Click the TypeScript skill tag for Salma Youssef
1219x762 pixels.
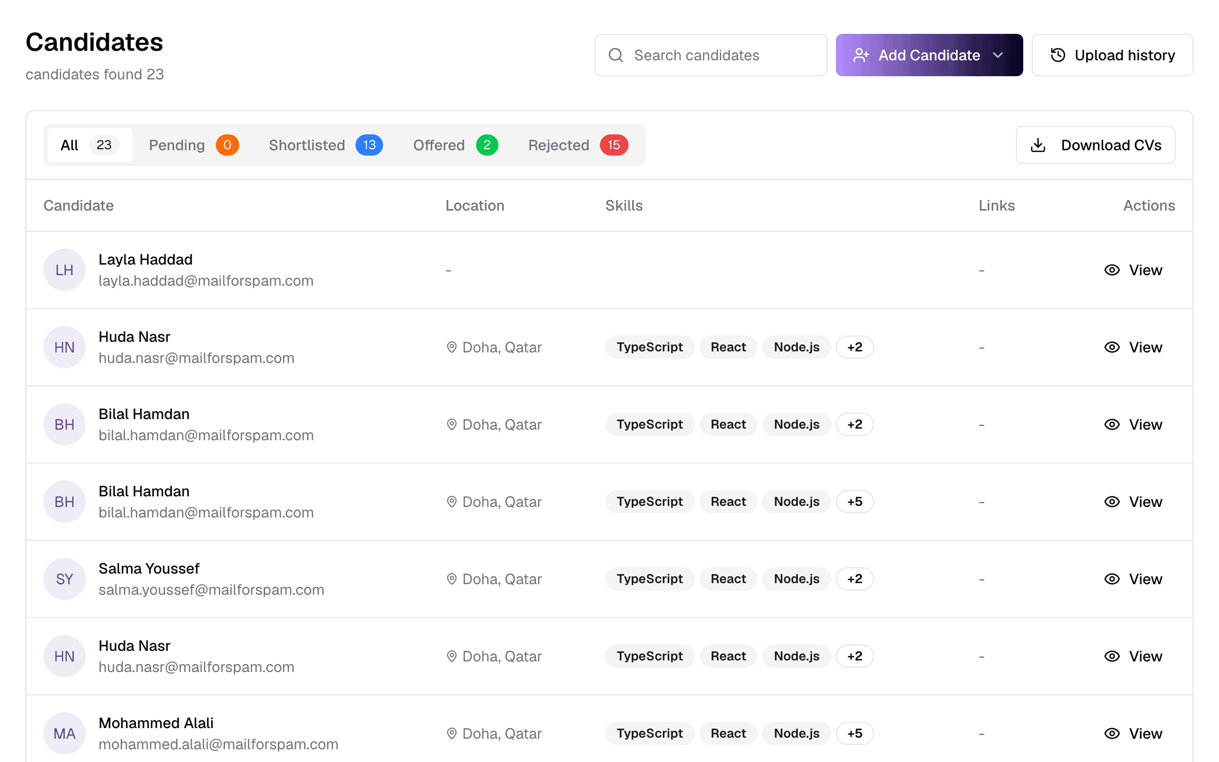point(650,579)
